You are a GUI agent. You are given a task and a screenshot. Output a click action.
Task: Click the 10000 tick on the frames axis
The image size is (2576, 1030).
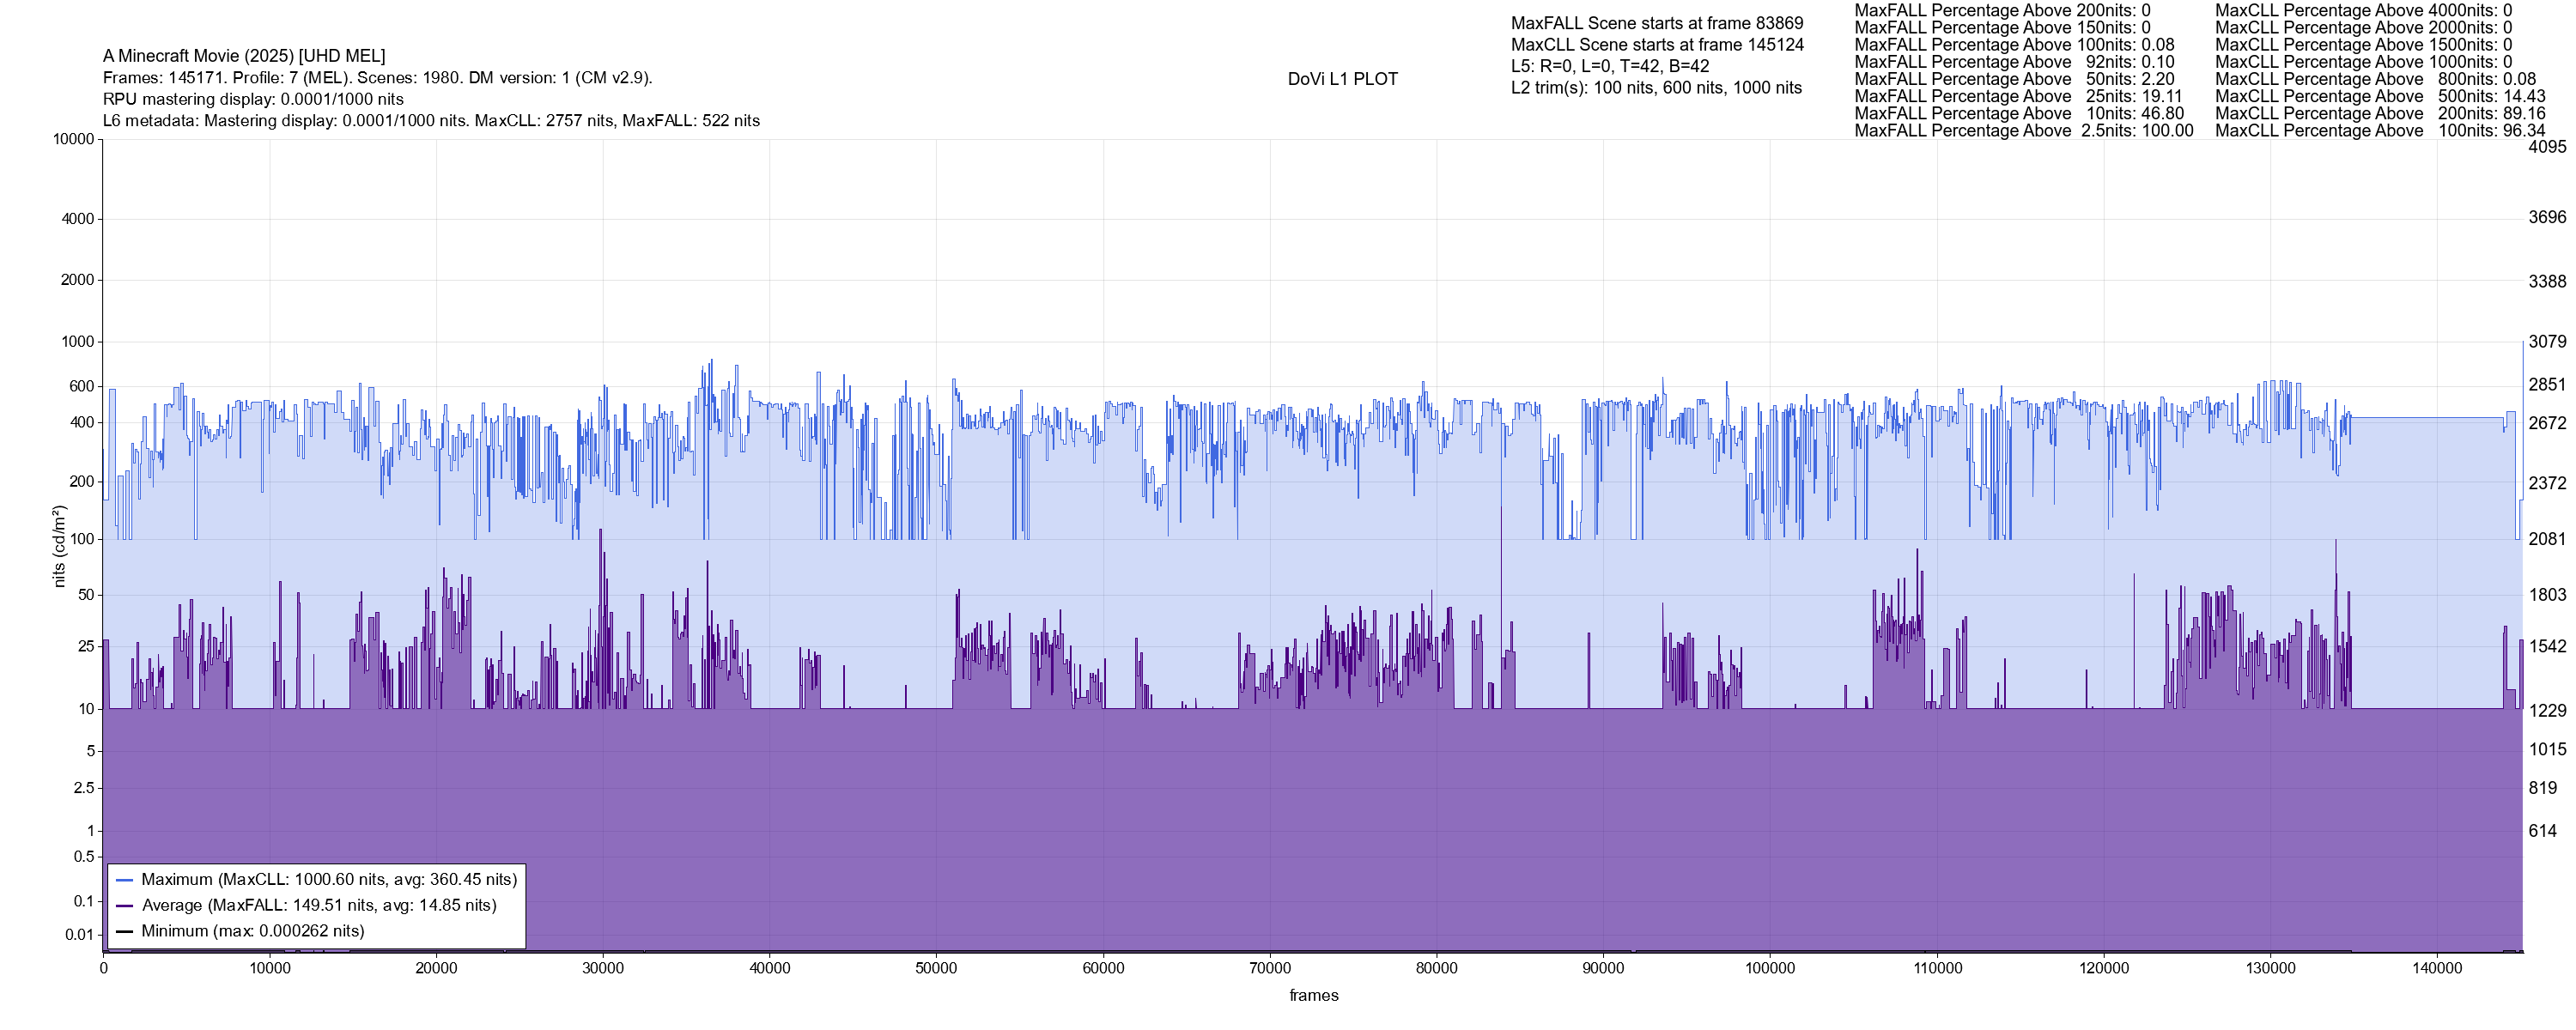[270, 968]
